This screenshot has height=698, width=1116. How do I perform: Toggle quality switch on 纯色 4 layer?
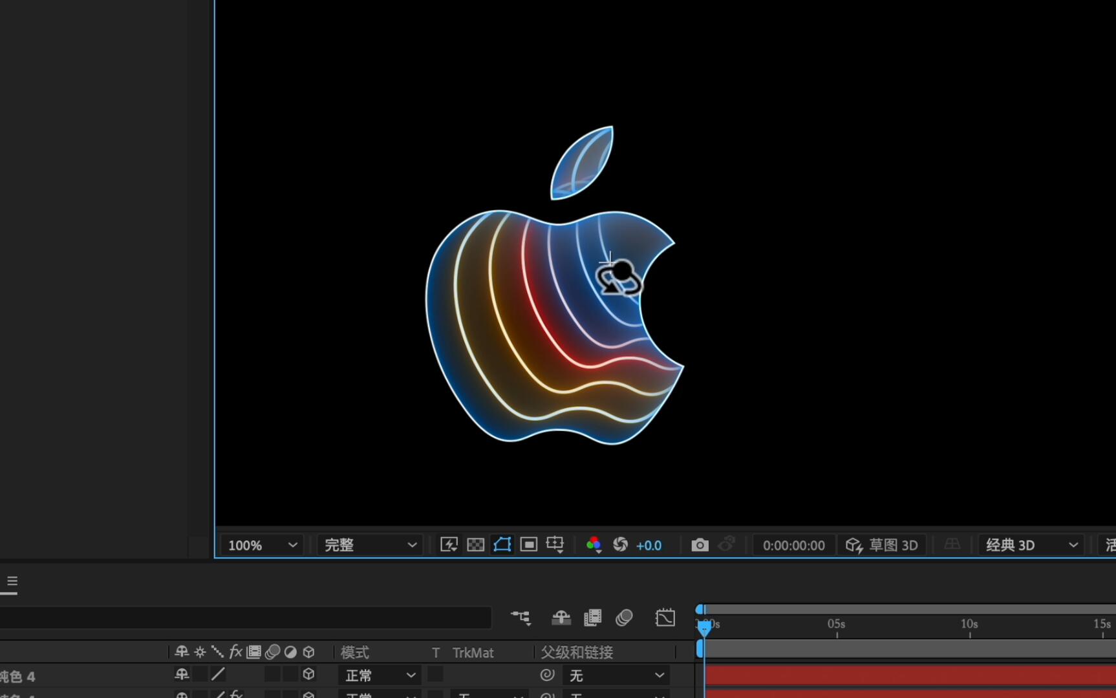pyautogui.click(x=218, y=674)
